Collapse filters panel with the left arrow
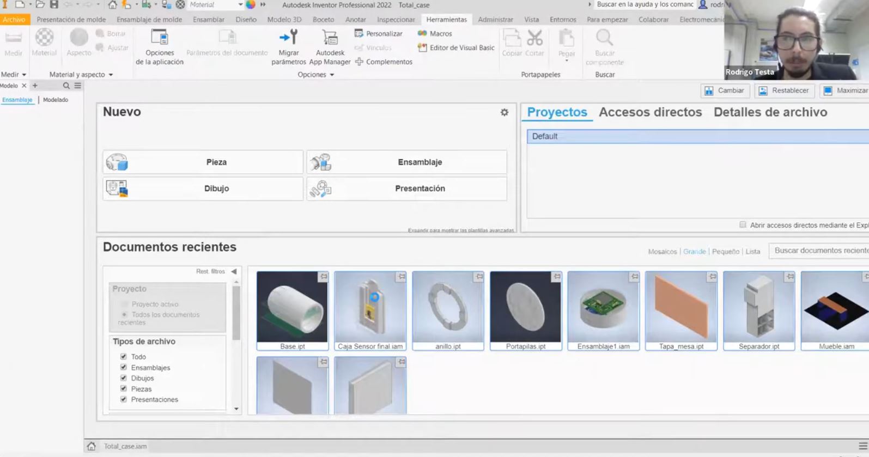869x457 pixels. pos(234,271)
